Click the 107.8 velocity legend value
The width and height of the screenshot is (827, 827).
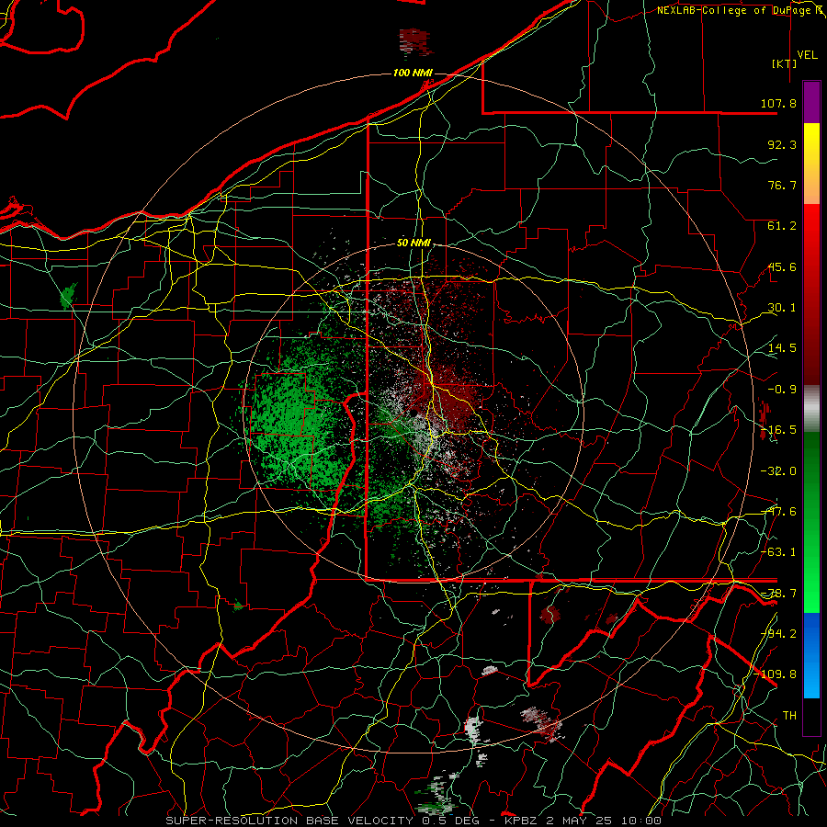point(778,103)
